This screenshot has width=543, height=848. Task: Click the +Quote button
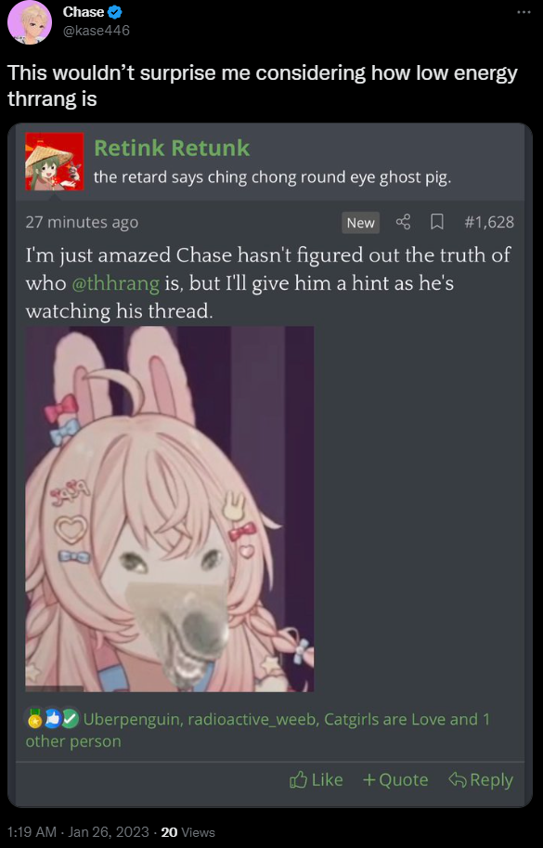(x=395, y=779)
